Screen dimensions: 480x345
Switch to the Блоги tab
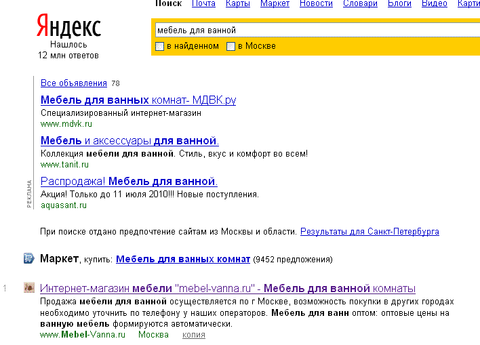point(399,3)
